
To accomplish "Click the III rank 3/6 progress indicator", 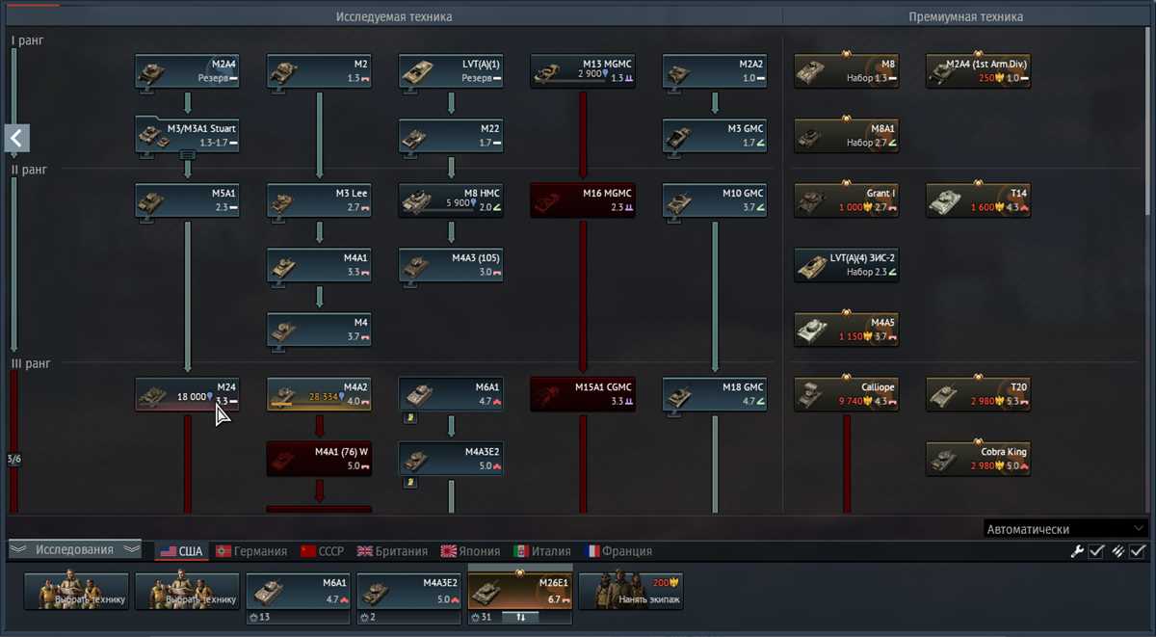I will coord(13,459).
